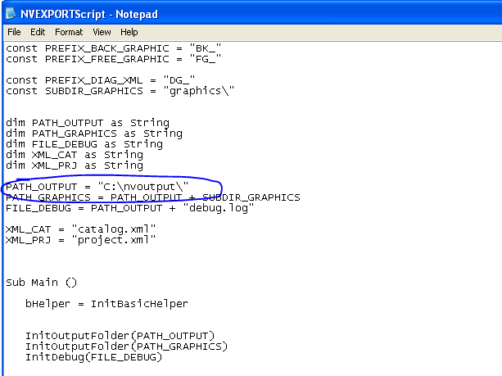Open the Help menu

129,32
